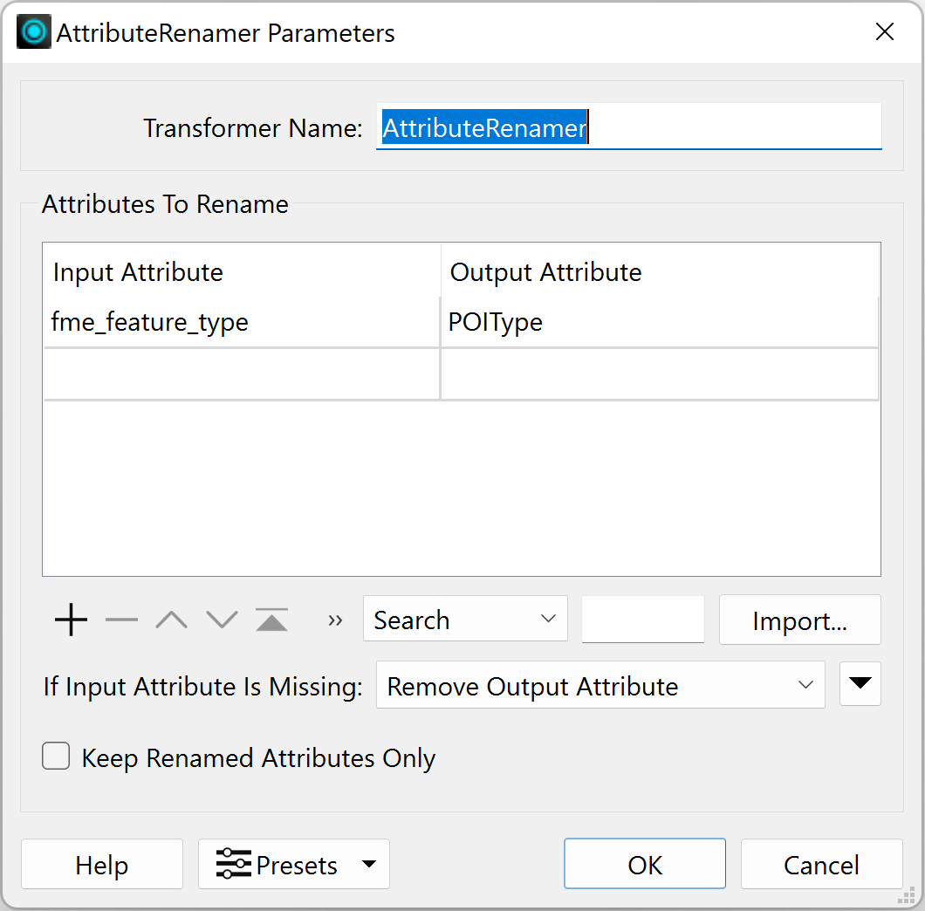Viewport: 925px width, 911px height.
Task: Move row to top icon
Action: 272,620
